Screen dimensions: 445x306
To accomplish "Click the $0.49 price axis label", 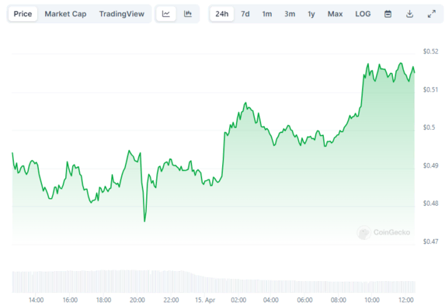I will click(x=430, y=165).
